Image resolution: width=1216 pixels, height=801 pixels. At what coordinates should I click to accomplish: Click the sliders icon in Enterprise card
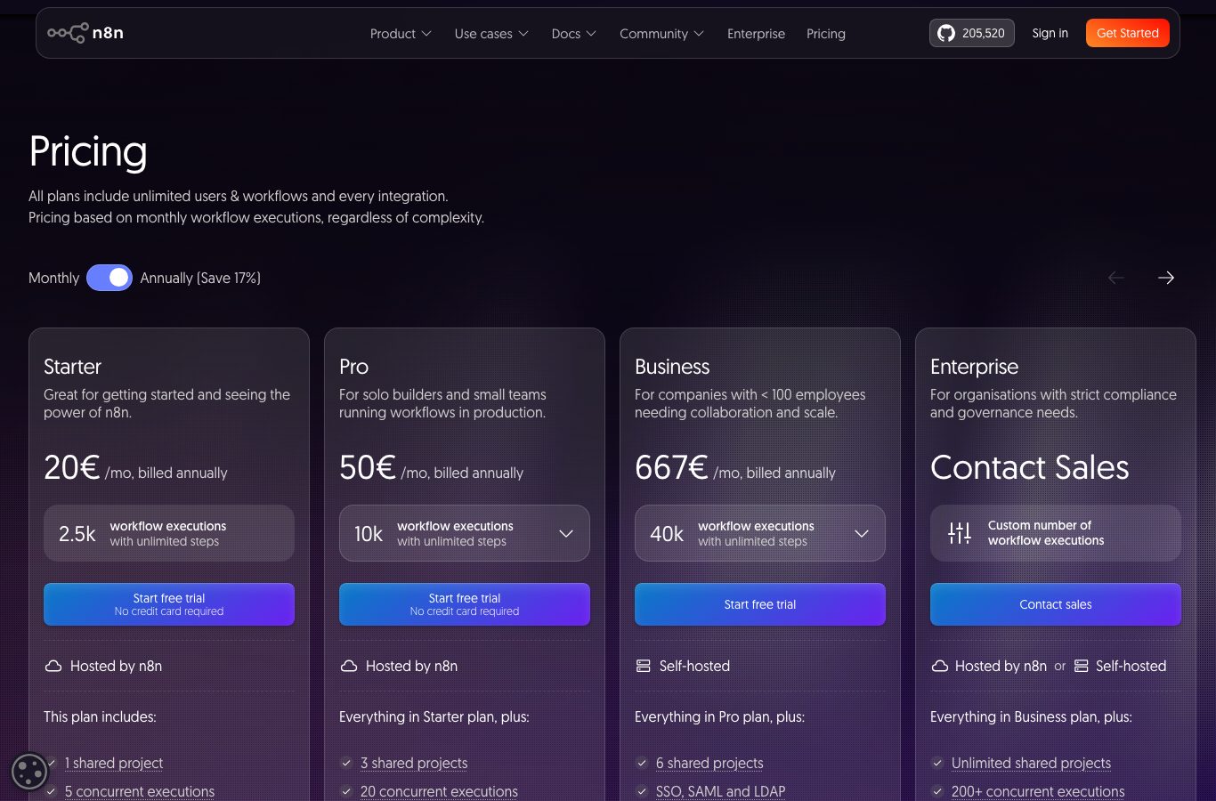(x=960, y=533)
